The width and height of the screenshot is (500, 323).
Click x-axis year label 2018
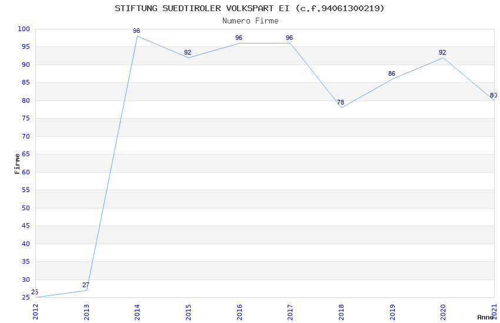pyautogui.click(x=341, y=312)
